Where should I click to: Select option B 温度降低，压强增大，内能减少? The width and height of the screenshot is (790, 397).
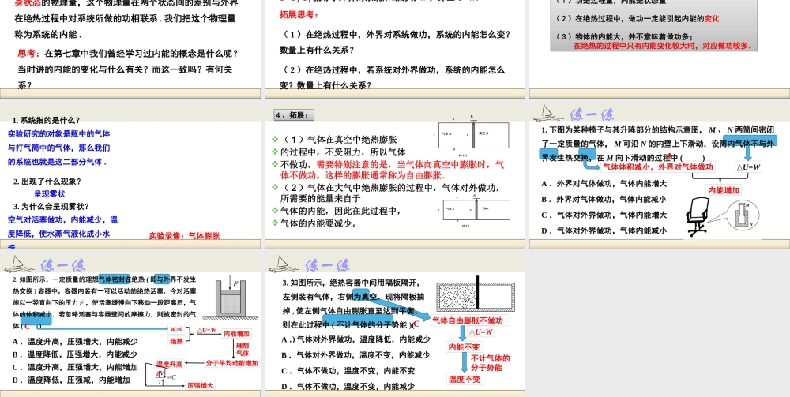(x=75, y=354)
